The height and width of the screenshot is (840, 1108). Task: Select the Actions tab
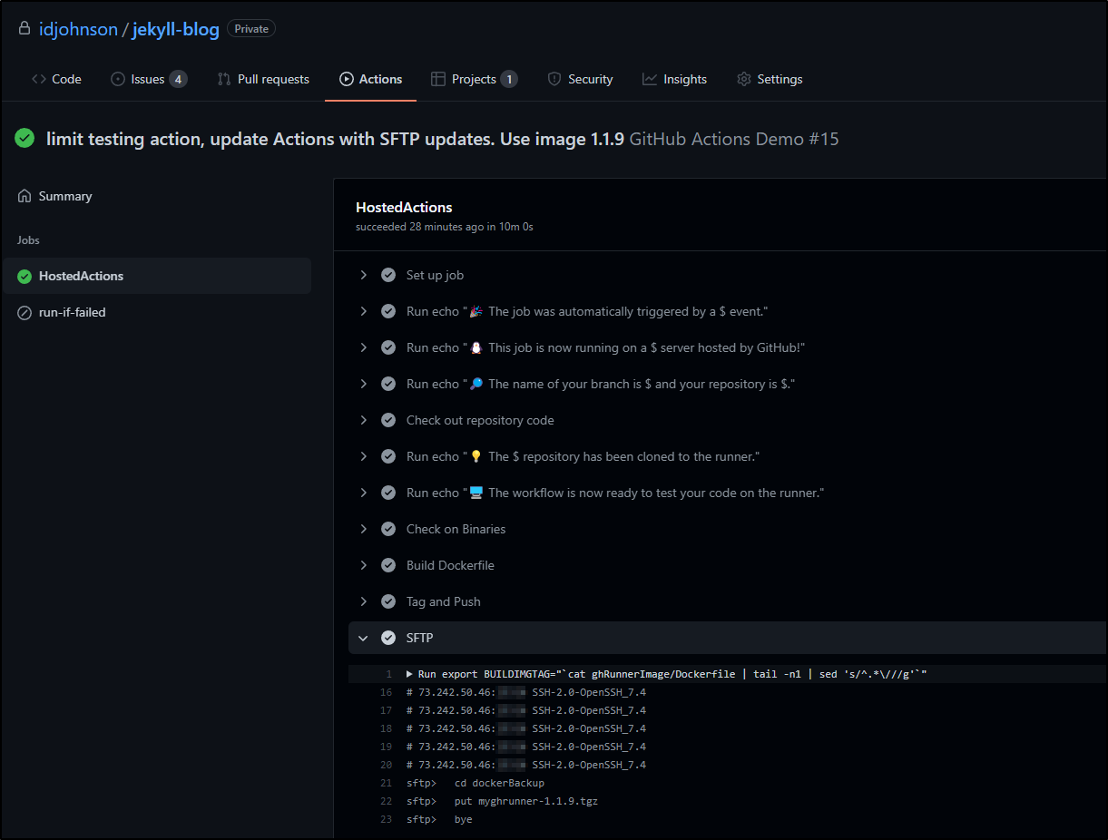click(370, 79)
